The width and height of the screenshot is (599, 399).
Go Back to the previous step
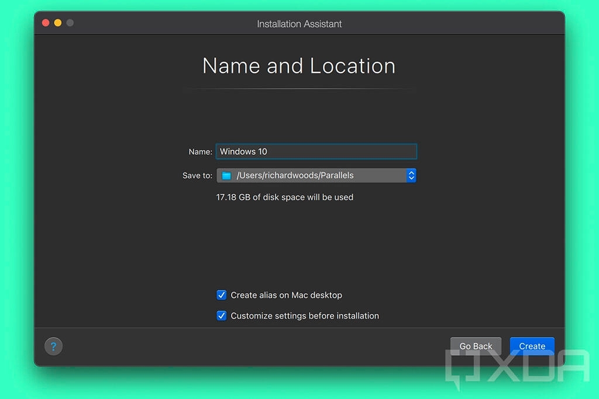(x=476, y=346)
